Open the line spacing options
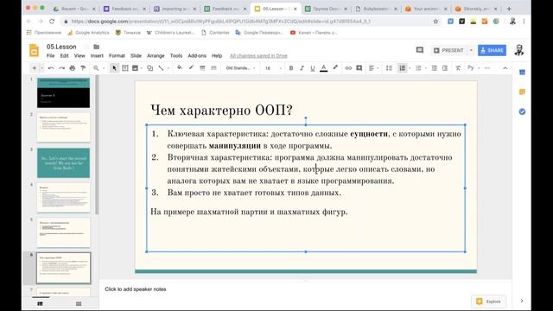Image resolution: width=553 pixels, height=311 pixels. point(389,68)
